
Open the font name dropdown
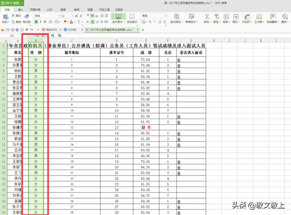click(59, 16)
